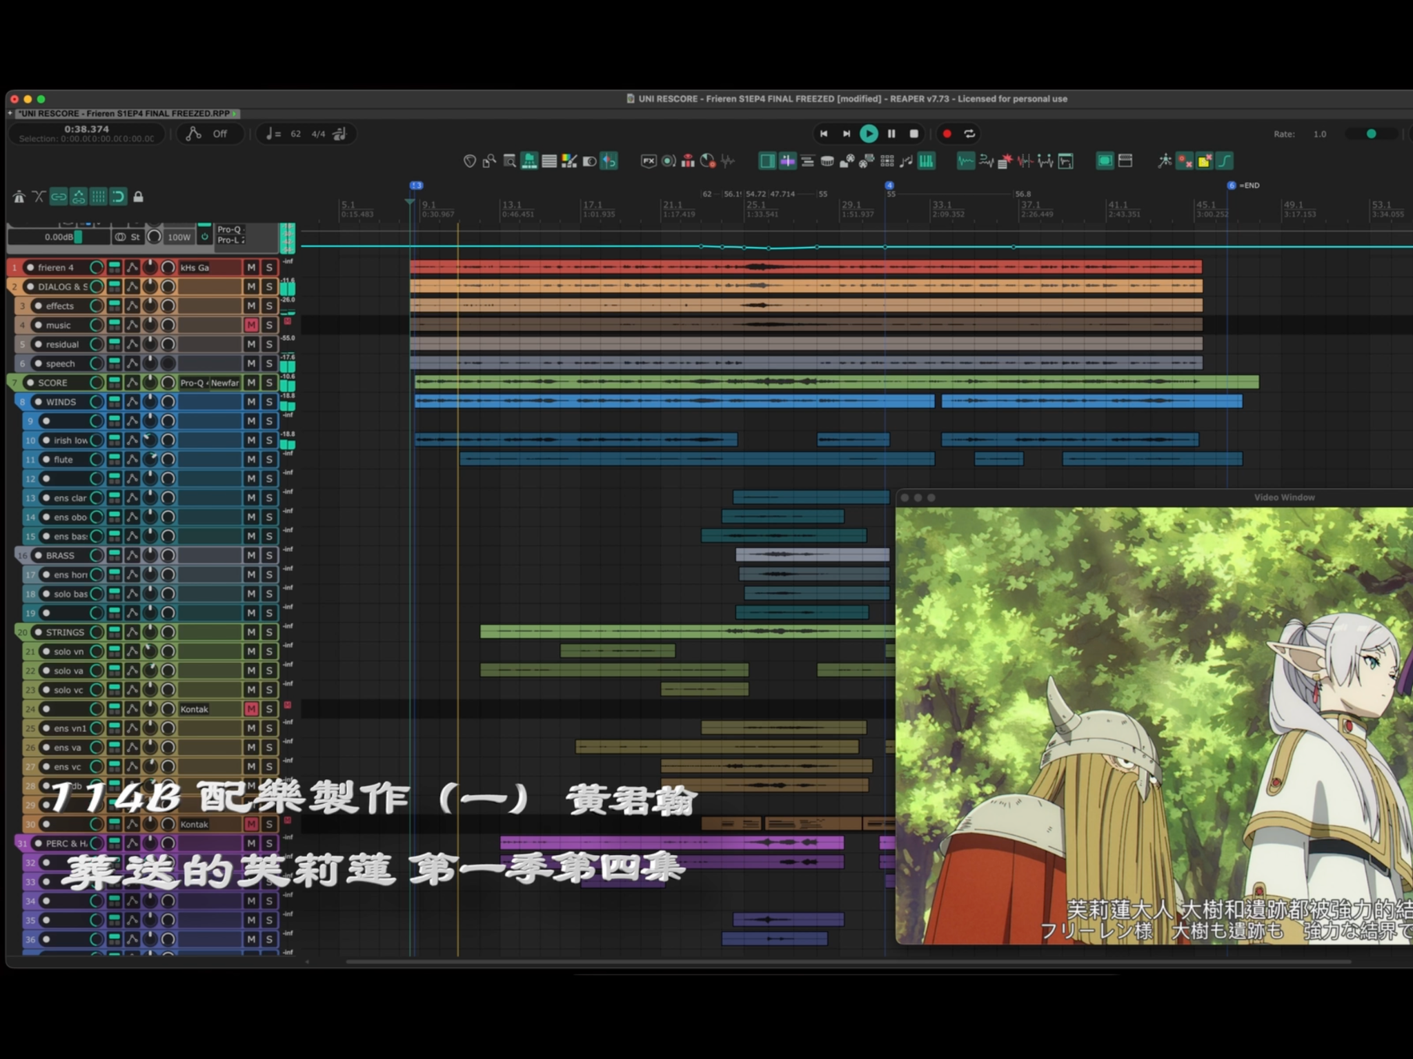The image size is (1413, 1059).
Task: Toggle the green video screen toolbar icon
Action: 1105,161
